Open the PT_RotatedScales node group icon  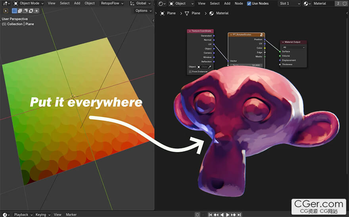pos(261,35)
